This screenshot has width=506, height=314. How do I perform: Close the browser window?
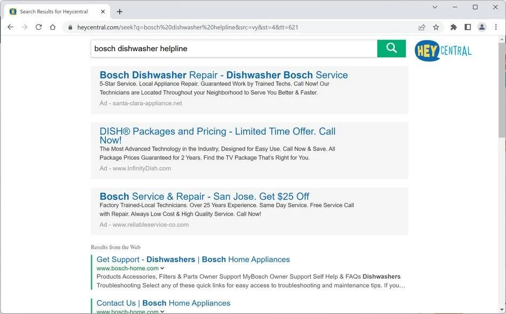tap(495, 7)
